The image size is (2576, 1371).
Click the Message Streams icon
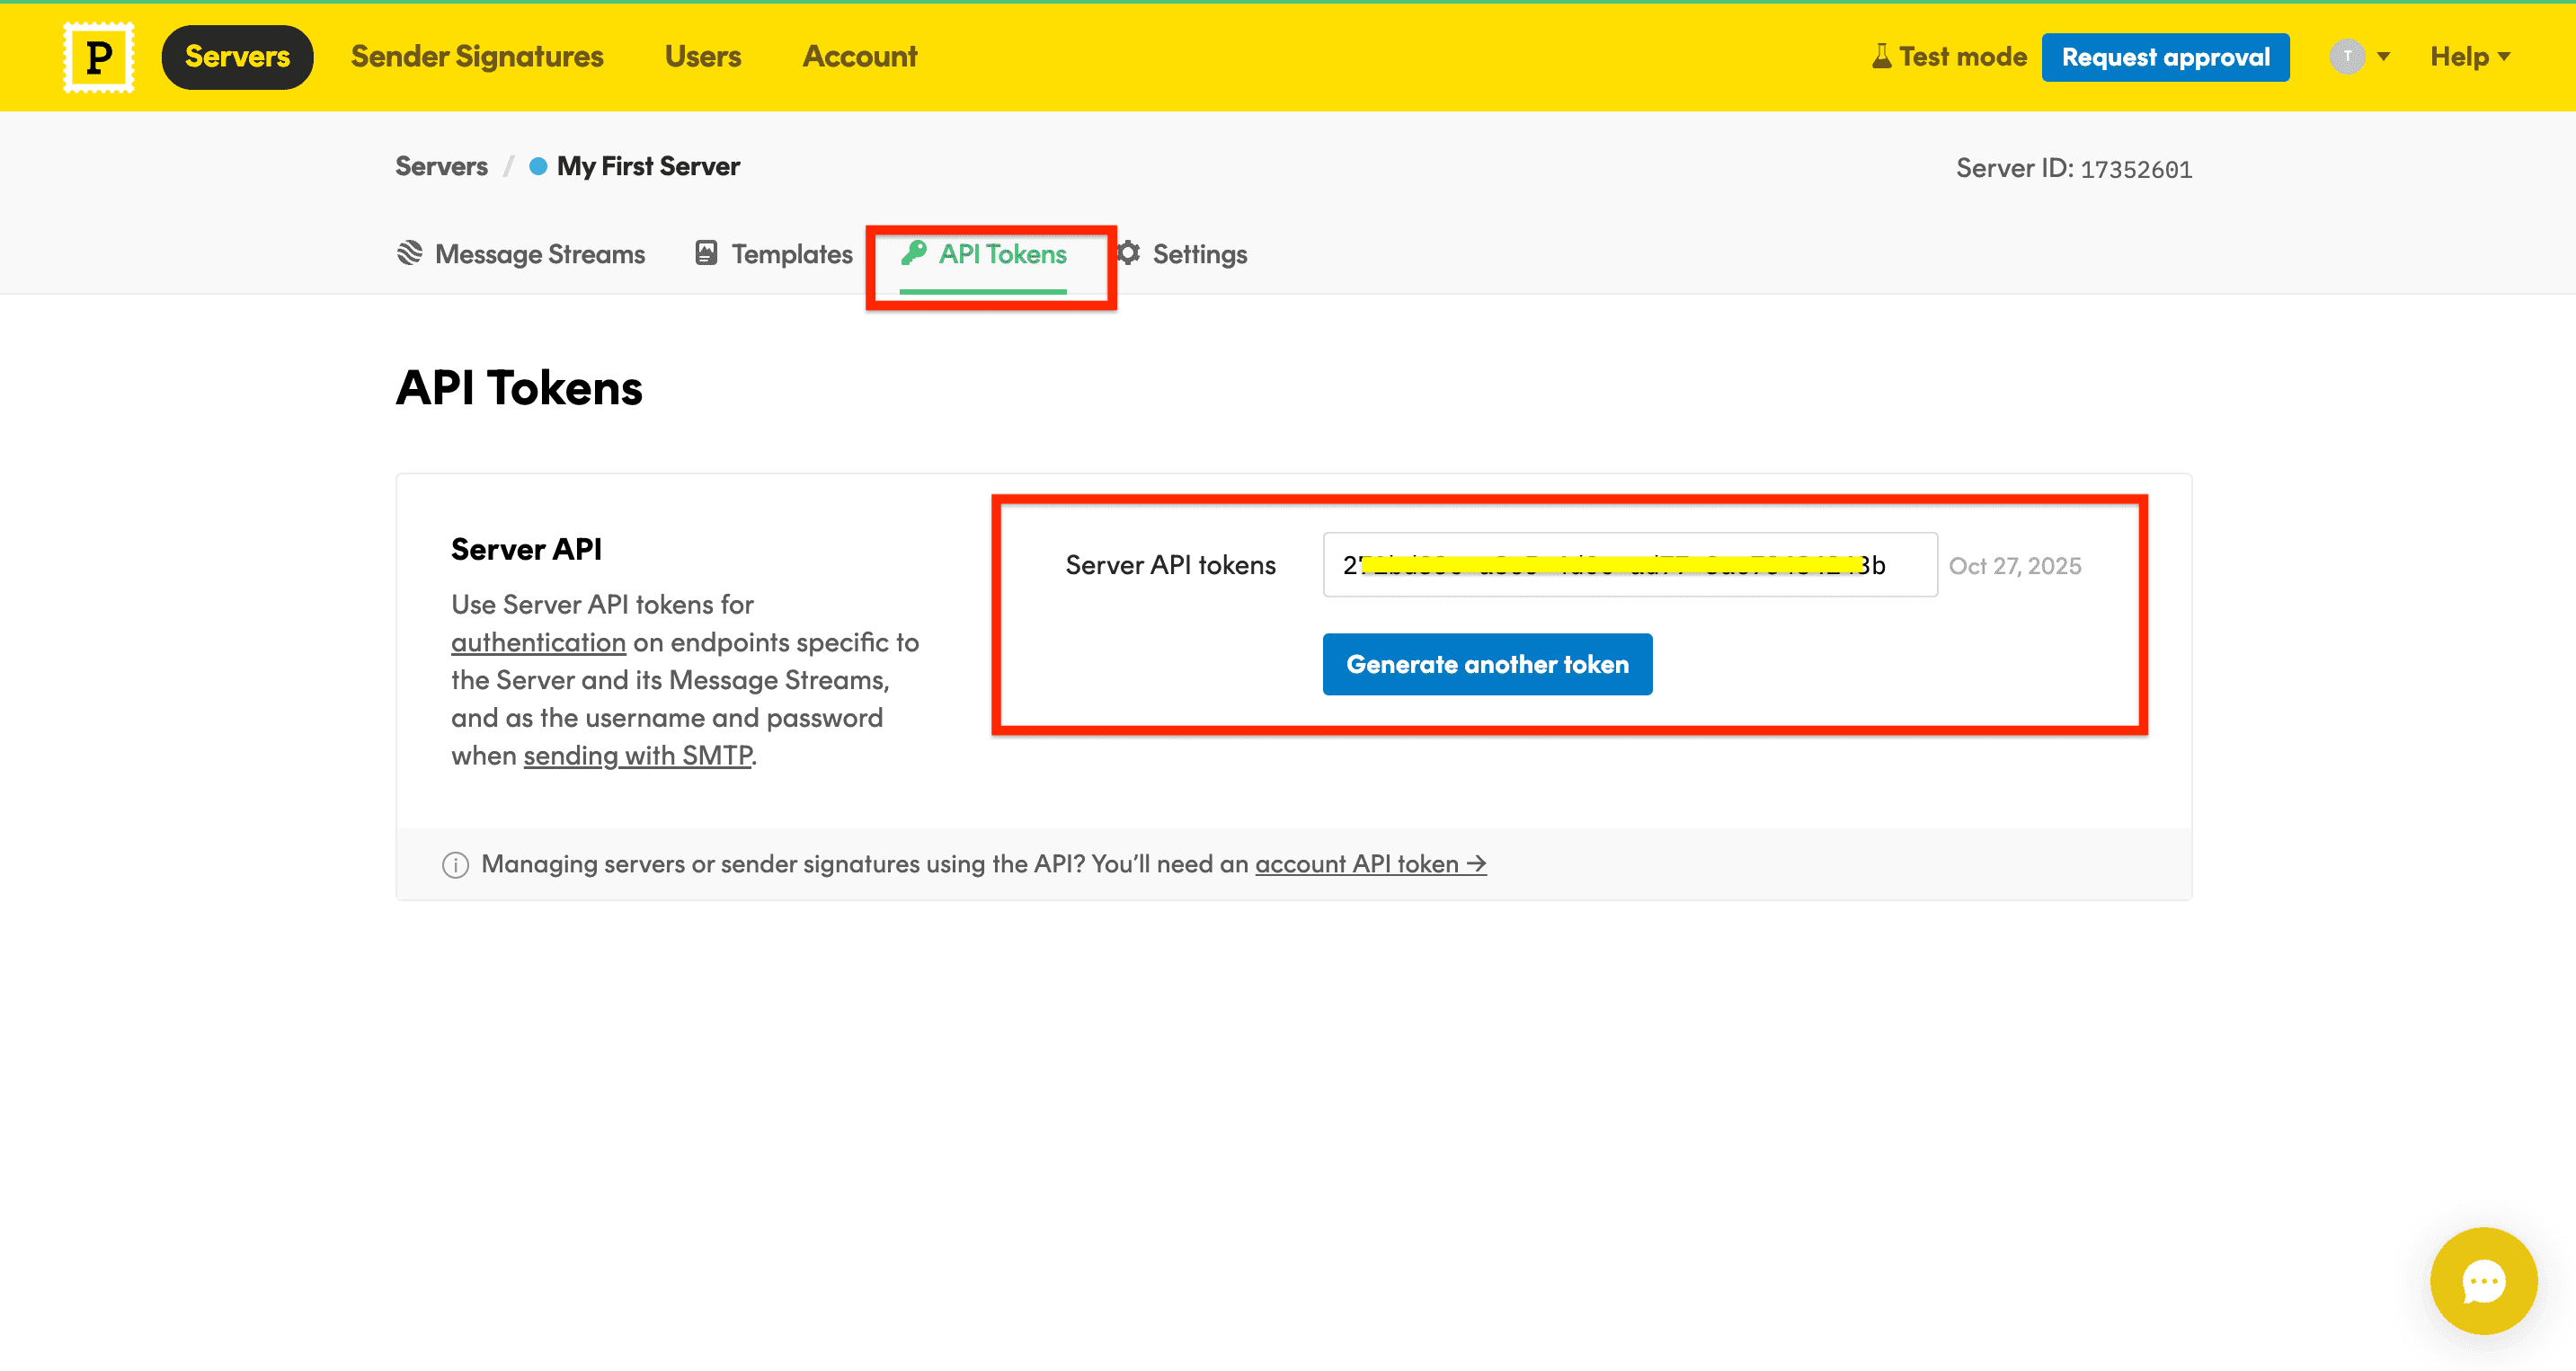click(x=409, y=252)
